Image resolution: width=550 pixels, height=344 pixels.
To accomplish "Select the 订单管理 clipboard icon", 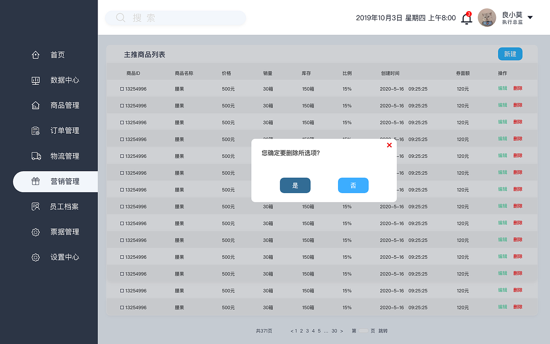I will (x=36, y=131).
